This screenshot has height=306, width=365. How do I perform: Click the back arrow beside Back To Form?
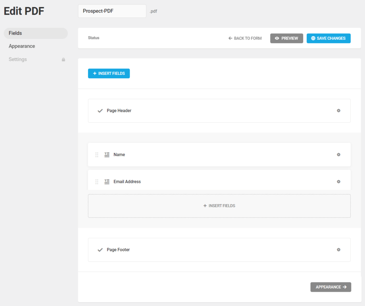tap(230, 38)
